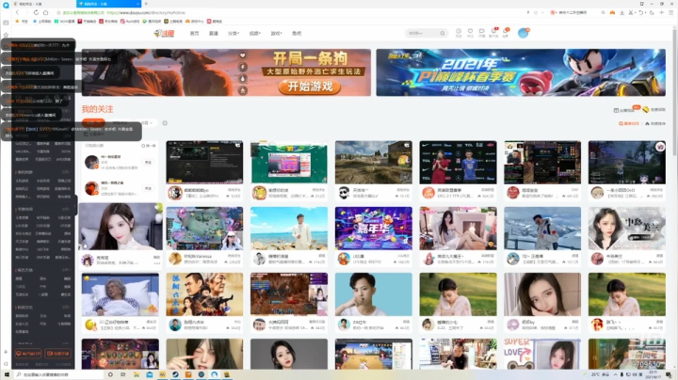The image size is (678, 380).
Task: Click the heart icon on dog banner
Action: pos(243,55)
